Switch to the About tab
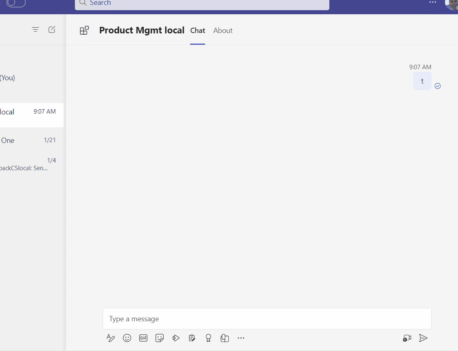458x351 pixels. [x=223, y=31]
